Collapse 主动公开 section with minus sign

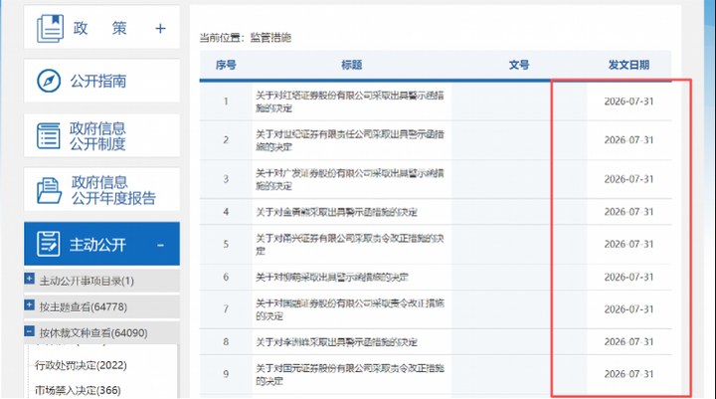[161, 246]
